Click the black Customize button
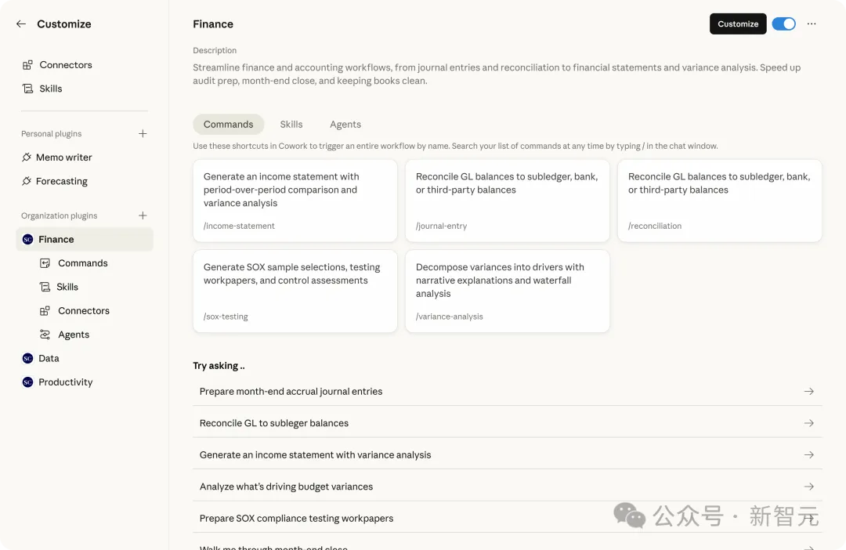The width and height of the screenshot is (846, 550). click(738, 24)
